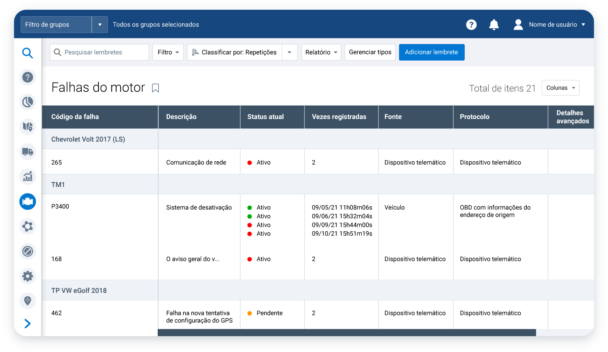Click the Comunicação de rede description
Image resolution: width=608 pixels, height=352 pixels.
point(196,162)
